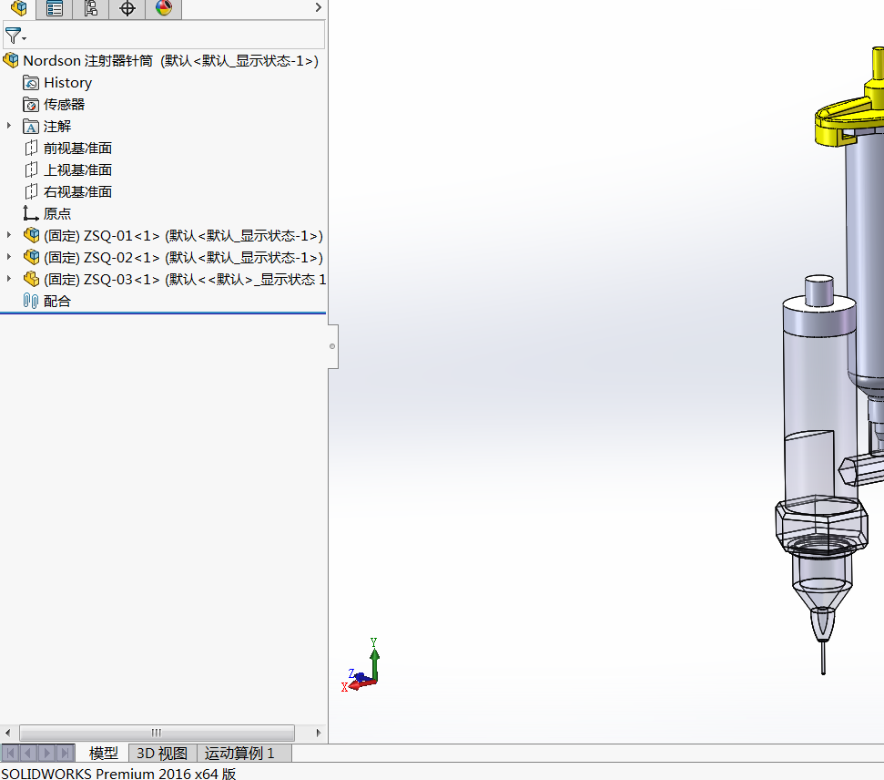This screenshot has height=780, width=884.
Task: Click the 传感器 folder icon
Action: (31, 105)
